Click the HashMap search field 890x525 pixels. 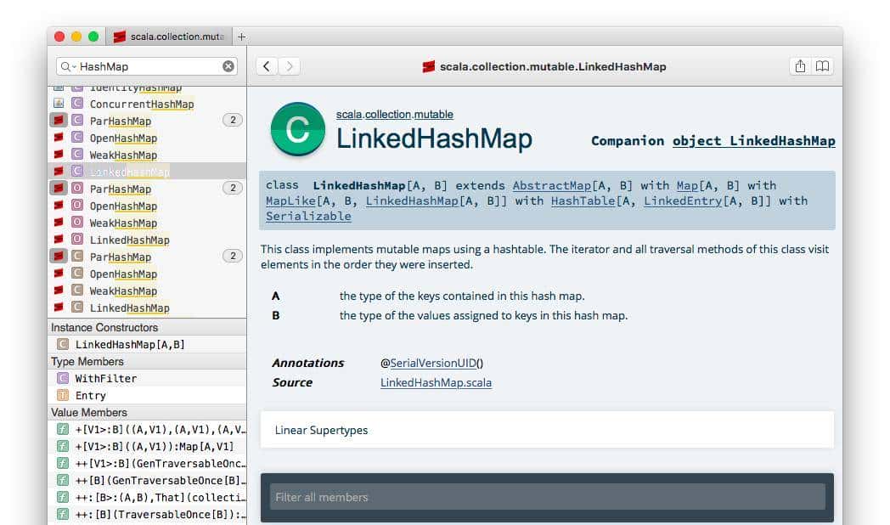tap(146, 66)
